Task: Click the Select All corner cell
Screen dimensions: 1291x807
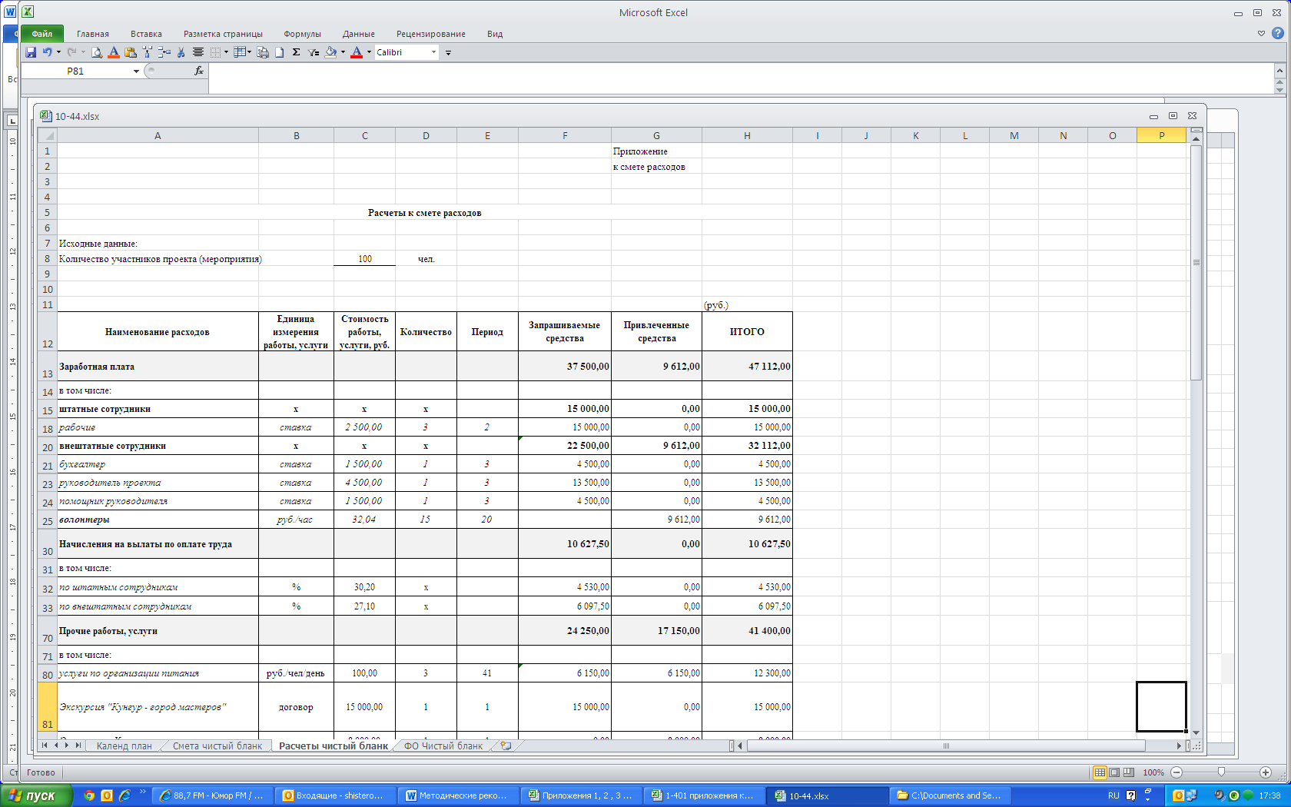Action: (48, 135)
